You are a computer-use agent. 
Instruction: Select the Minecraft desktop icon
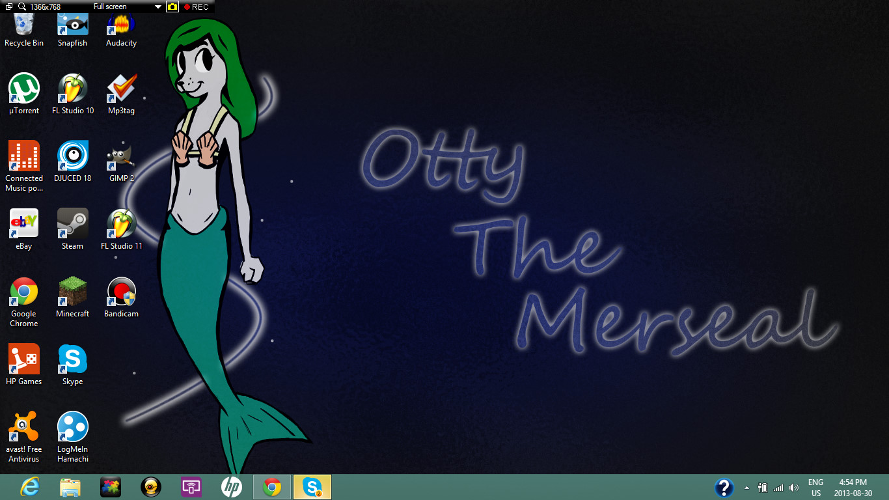coord(73,297)
